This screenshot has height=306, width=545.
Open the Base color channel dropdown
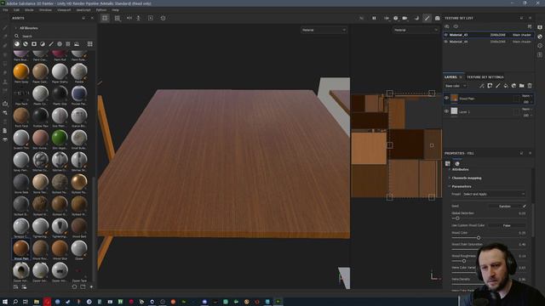[456, 86]
